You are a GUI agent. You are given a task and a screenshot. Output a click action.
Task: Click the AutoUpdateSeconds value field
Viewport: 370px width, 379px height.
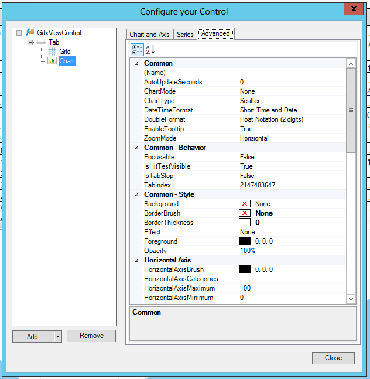click(292, 82)
